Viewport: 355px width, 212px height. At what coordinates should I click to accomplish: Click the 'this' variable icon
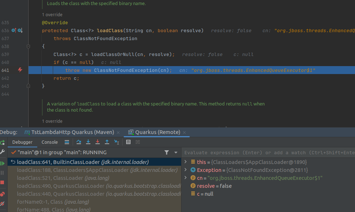193,162
